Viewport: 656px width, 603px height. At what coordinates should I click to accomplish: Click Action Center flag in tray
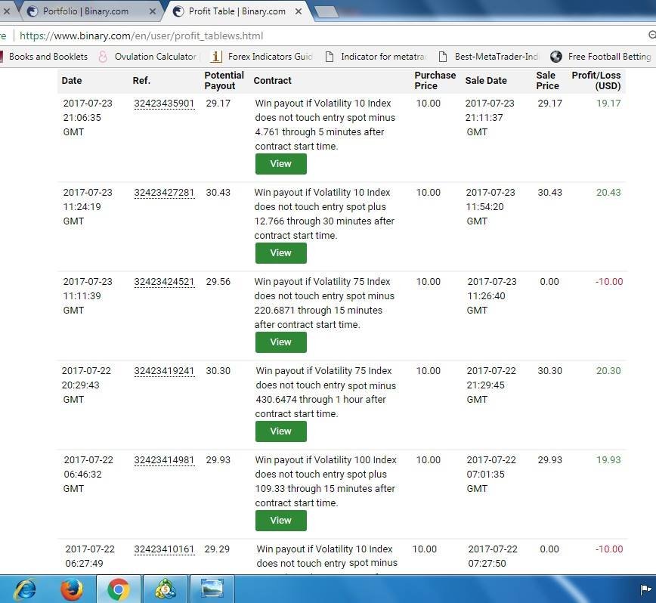[x=645, y=589]
